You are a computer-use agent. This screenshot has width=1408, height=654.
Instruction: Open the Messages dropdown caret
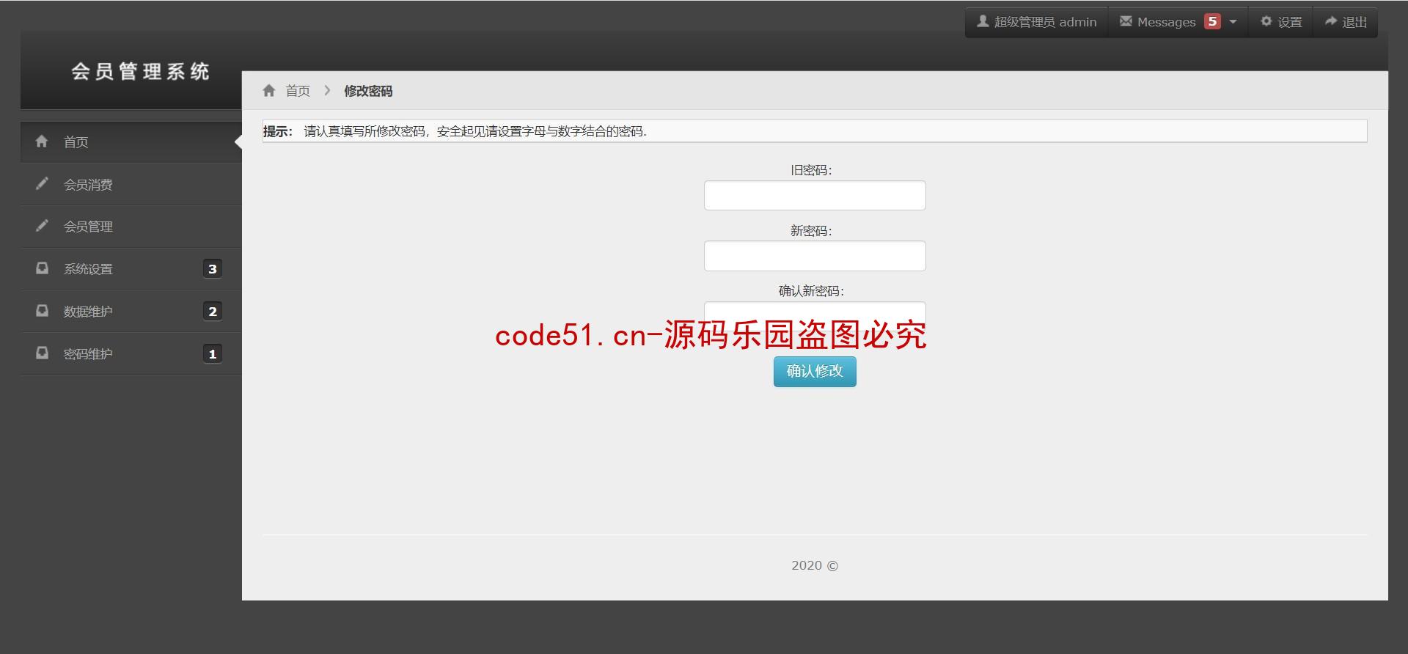pyautogui.click(x=1233, y=22)
